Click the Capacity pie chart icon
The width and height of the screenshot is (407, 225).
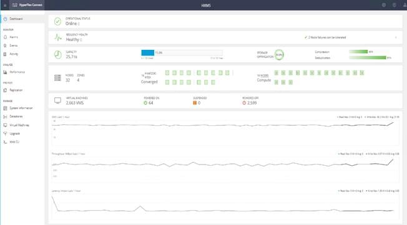coord(57,54)
